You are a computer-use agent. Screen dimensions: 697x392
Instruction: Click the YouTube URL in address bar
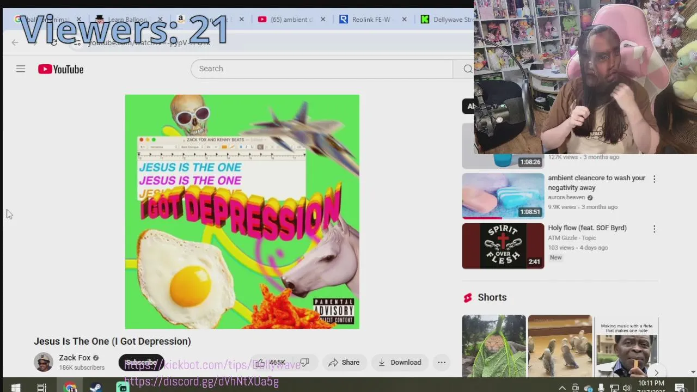click(149, 42)
